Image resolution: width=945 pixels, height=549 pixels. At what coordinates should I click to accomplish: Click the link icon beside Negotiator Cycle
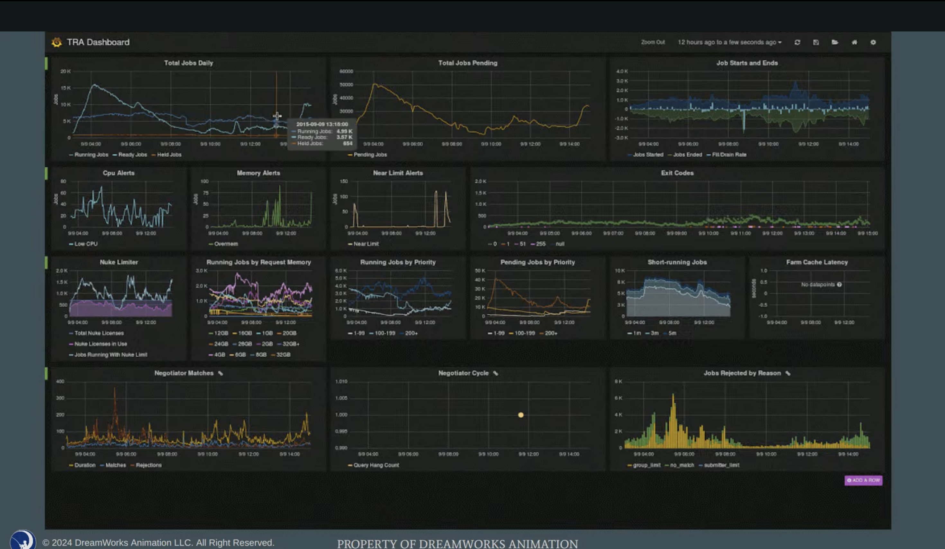(496, 373)
